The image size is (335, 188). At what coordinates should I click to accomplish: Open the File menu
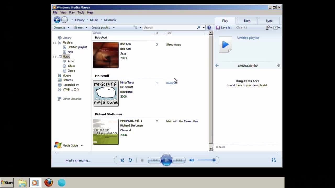click(x=55, y=12)
